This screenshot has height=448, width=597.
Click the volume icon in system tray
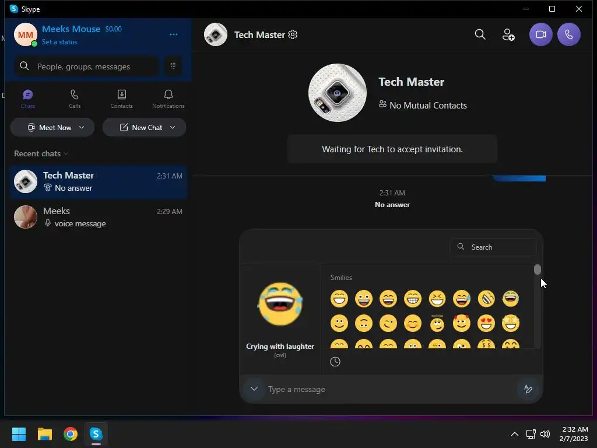pos(545,434)
